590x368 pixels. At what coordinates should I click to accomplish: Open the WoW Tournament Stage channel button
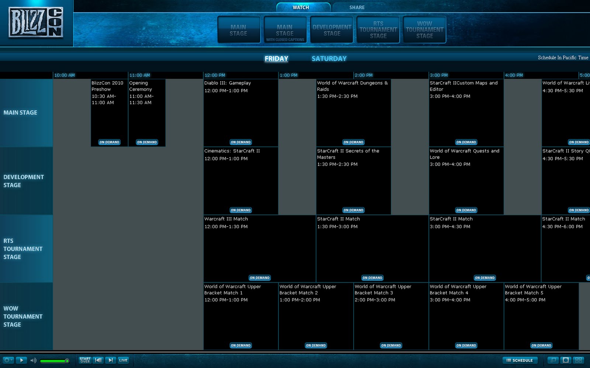click(x=425, y=30)
